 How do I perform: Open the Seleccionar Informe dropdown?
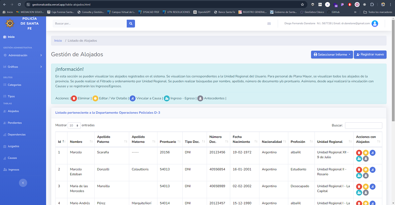(332, 55)
